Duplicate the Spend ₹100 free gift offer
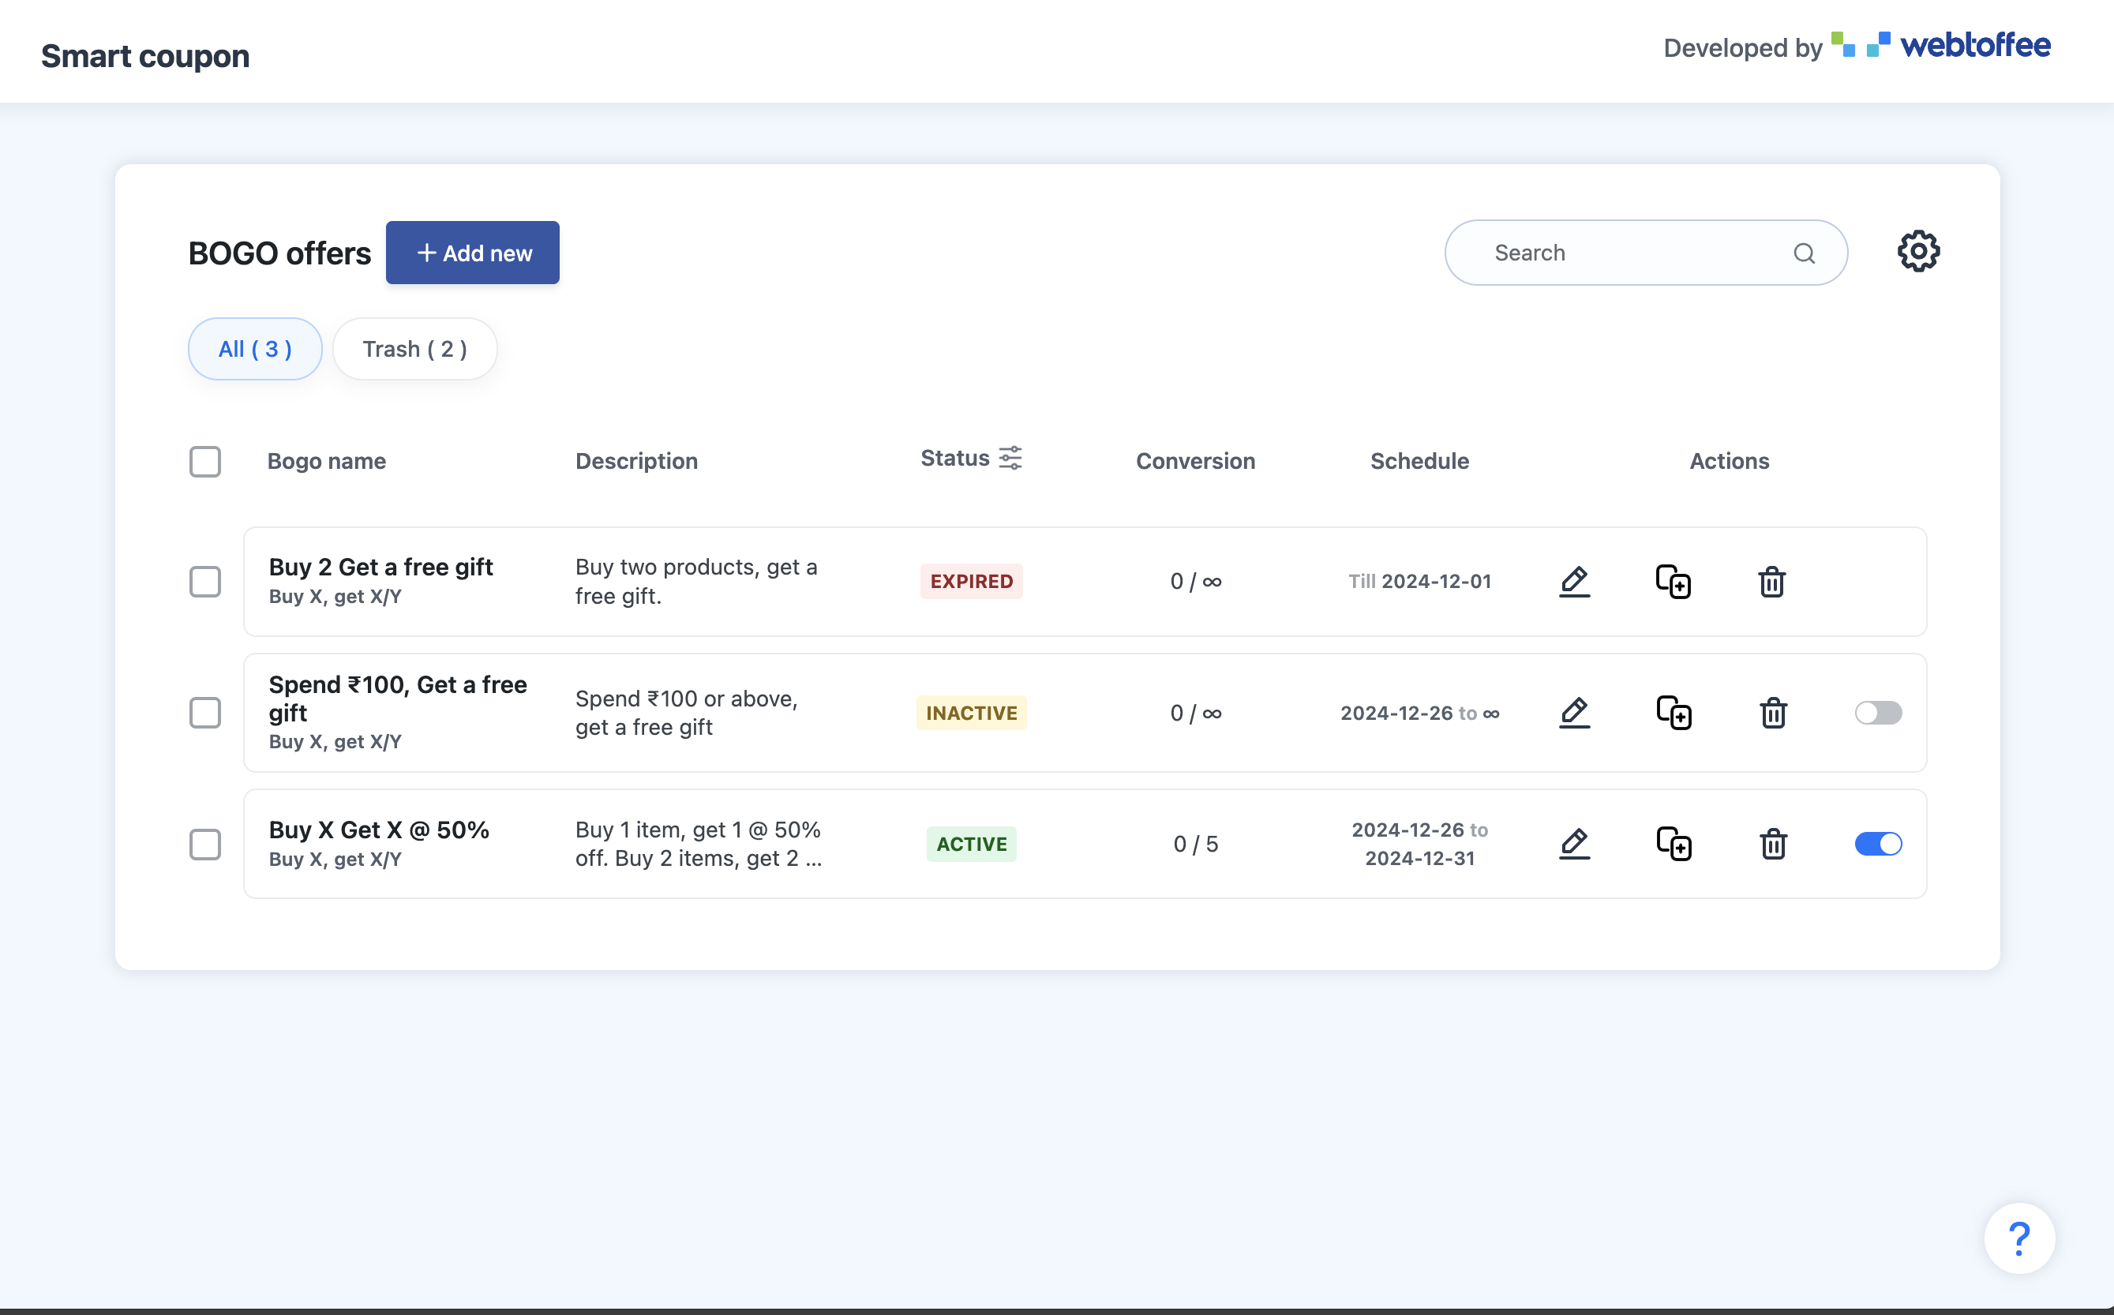The image size is (2114, 1315). pyautogui.click(x=1673, y=714)
